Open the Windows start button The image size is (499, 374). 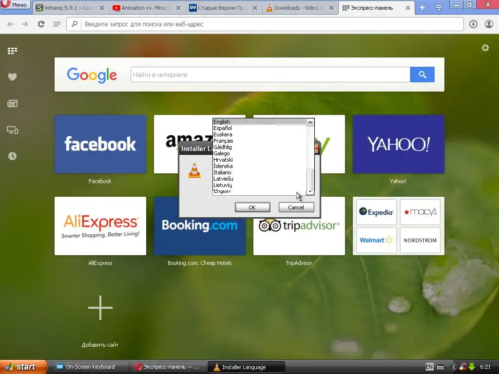(23, 367)
